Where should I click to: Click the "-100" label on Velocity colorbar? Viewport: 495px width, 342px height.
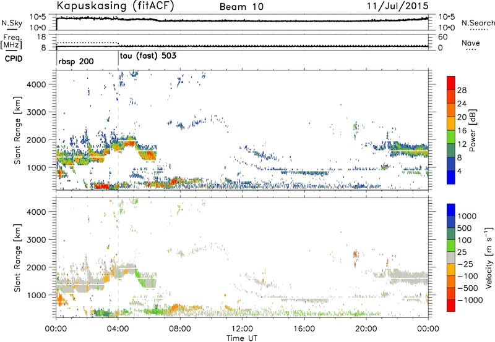[468, 276]
